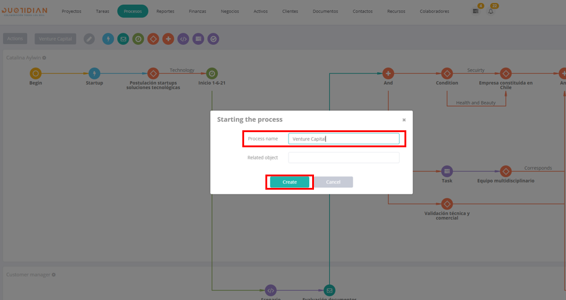Open the Activos menu
Viewport: 566px width, 300px height.
(261, 11)
